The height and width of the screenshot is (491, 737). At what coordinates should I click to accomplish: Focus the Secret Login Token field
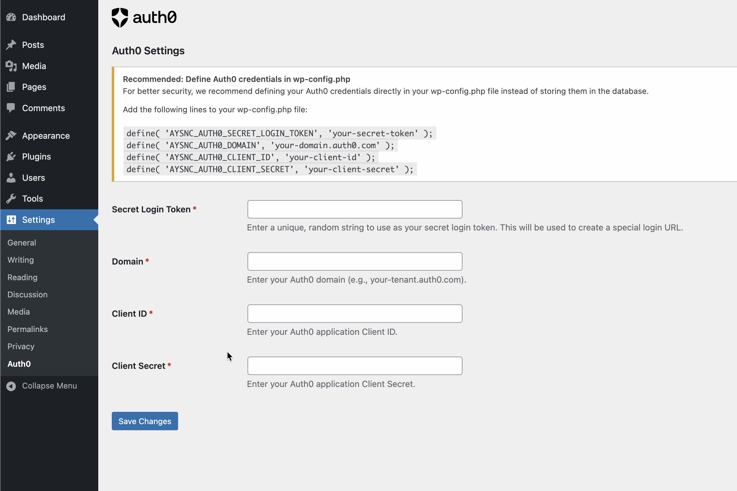[x=355, y=209]
